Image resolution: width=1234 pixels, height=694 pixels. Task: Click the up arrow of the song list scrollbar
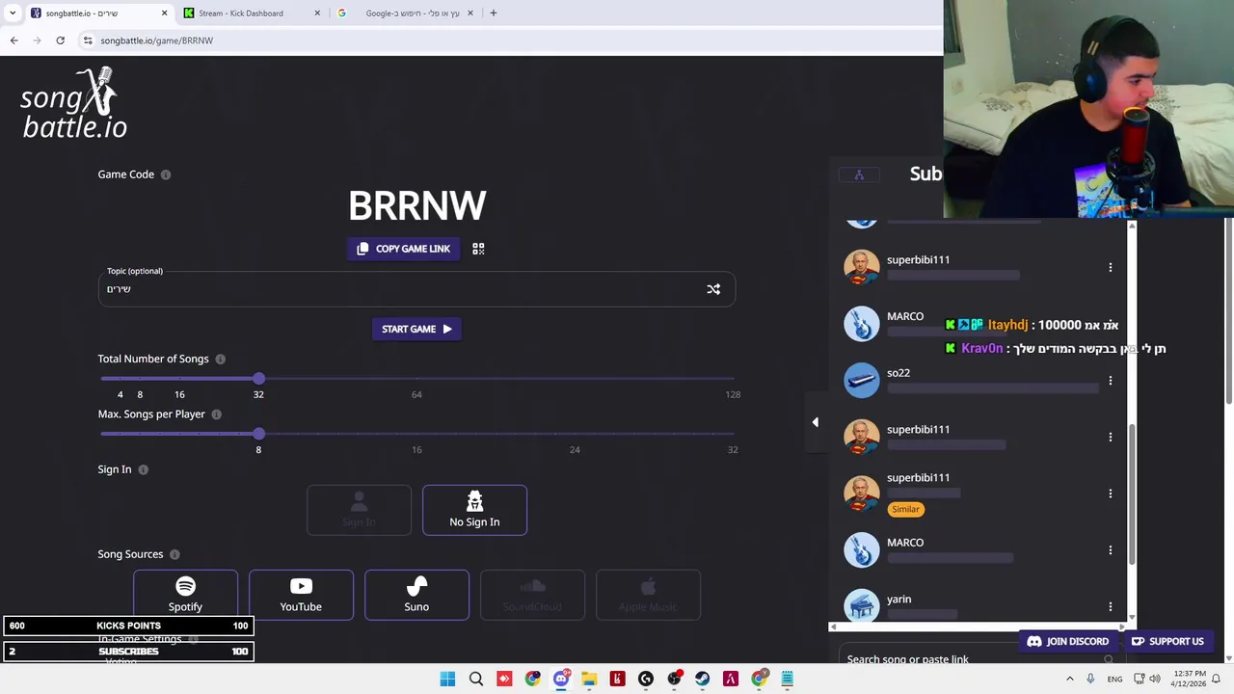1132,226
